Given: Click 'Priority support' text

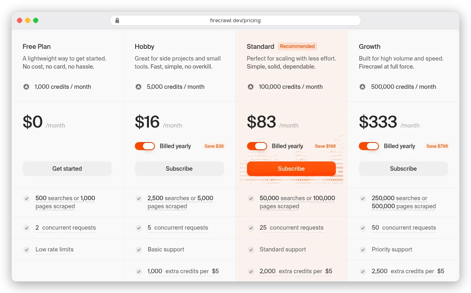Looking at the screenshot, I should click(x=392, y=249).
